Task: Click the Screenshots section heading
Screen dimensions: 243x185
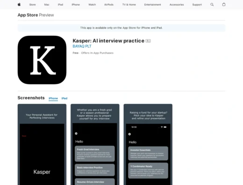Action: tap(31, 98)
